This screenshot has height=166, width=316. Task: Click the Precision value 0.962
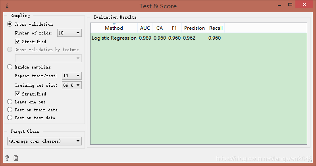[x=189, y=38]
